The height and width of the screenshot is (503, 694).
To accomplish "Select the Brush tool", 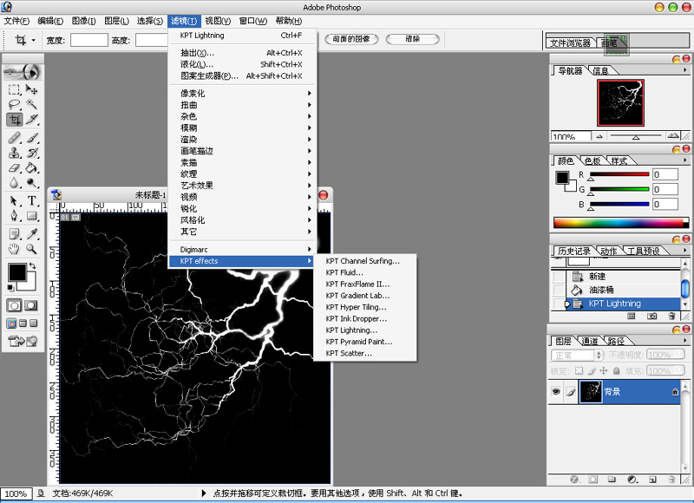I will [x=31, y=138].
